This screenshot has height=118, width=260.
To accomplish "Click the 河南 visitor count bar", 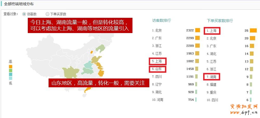I will click(x=196, y=100).
